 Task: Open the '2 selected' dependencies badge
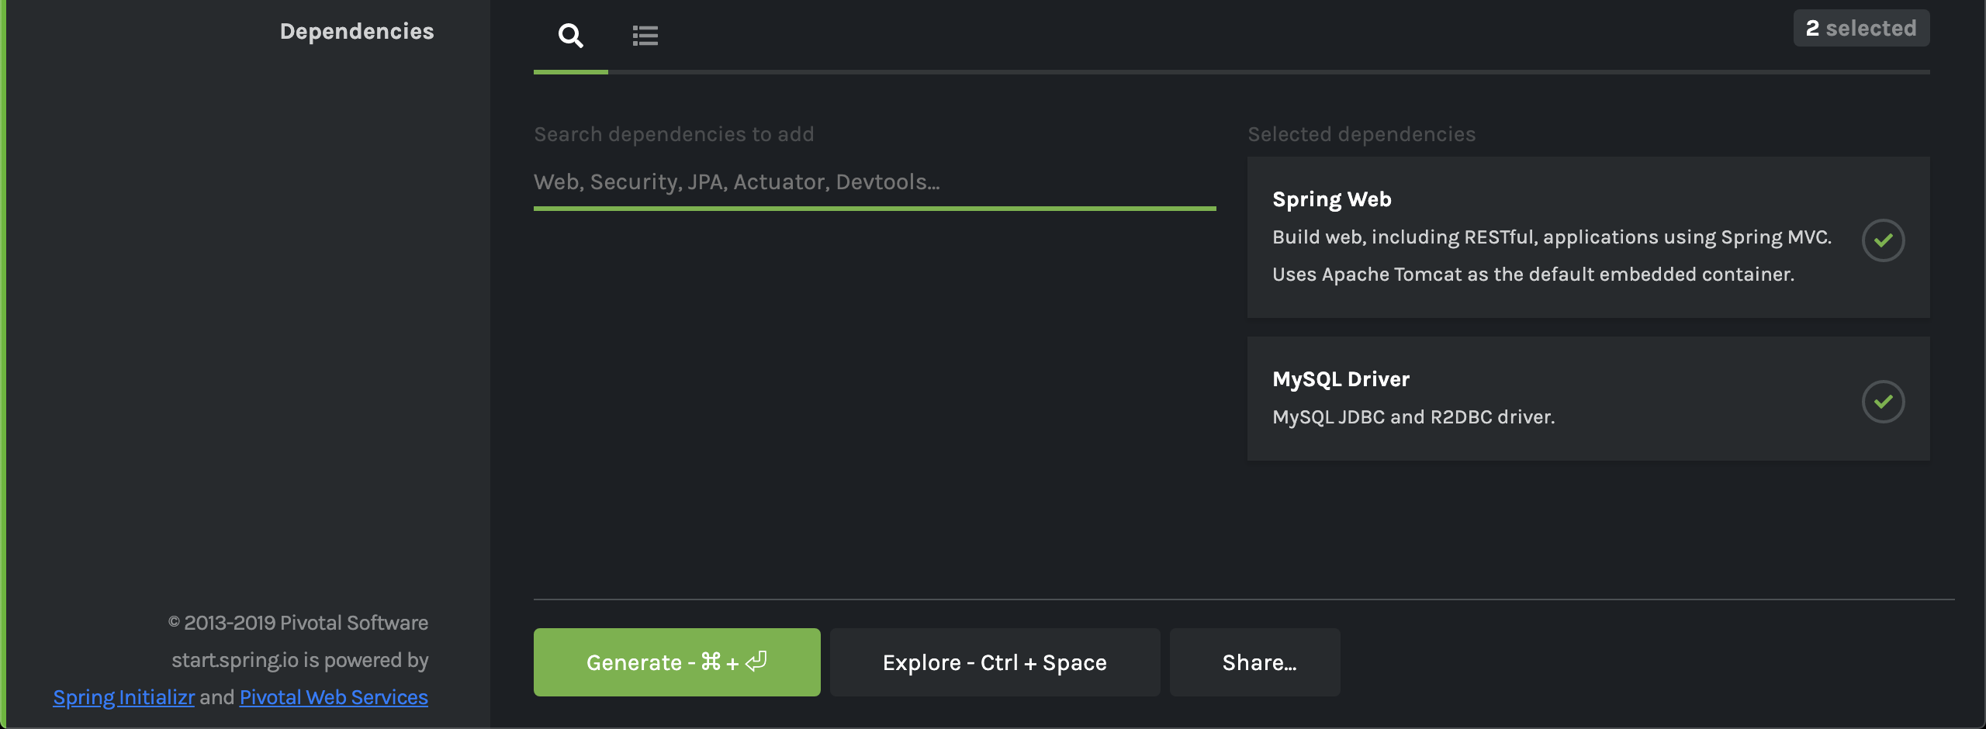coord(1861,28)
